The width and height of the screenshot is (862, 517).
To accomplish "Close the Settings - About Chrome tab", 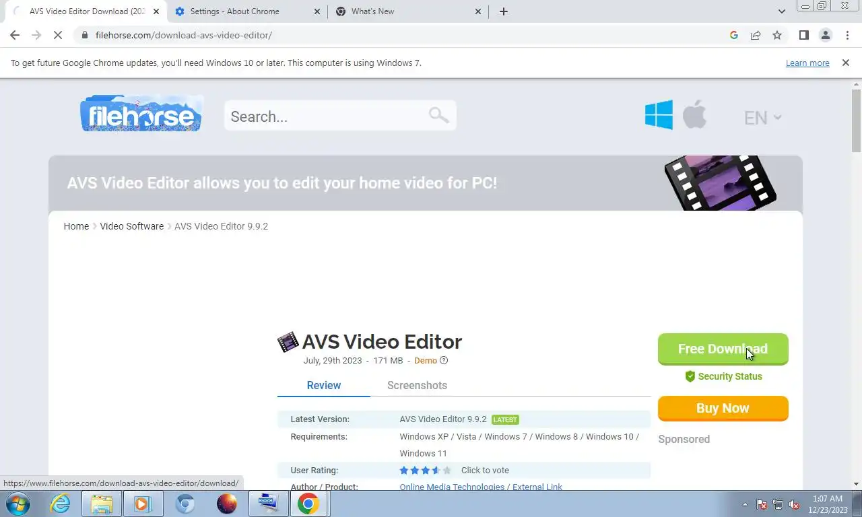I will click(317, 11).
